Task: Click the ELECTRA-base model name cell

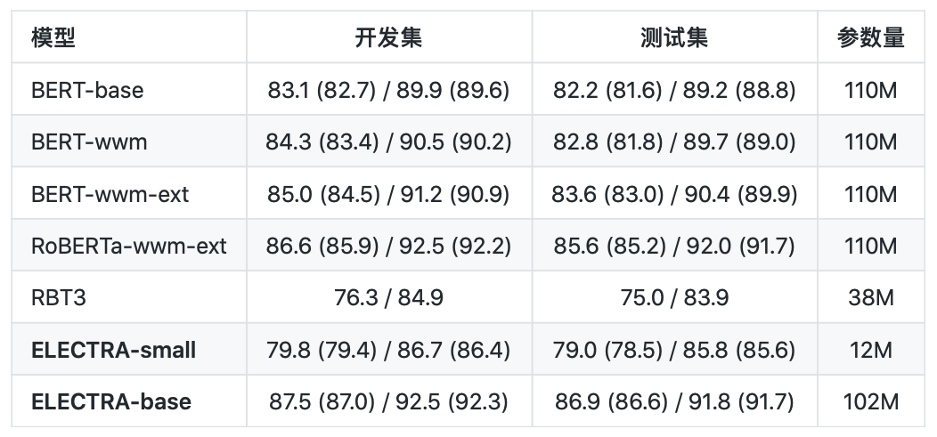Action: (x=111, y=401)
